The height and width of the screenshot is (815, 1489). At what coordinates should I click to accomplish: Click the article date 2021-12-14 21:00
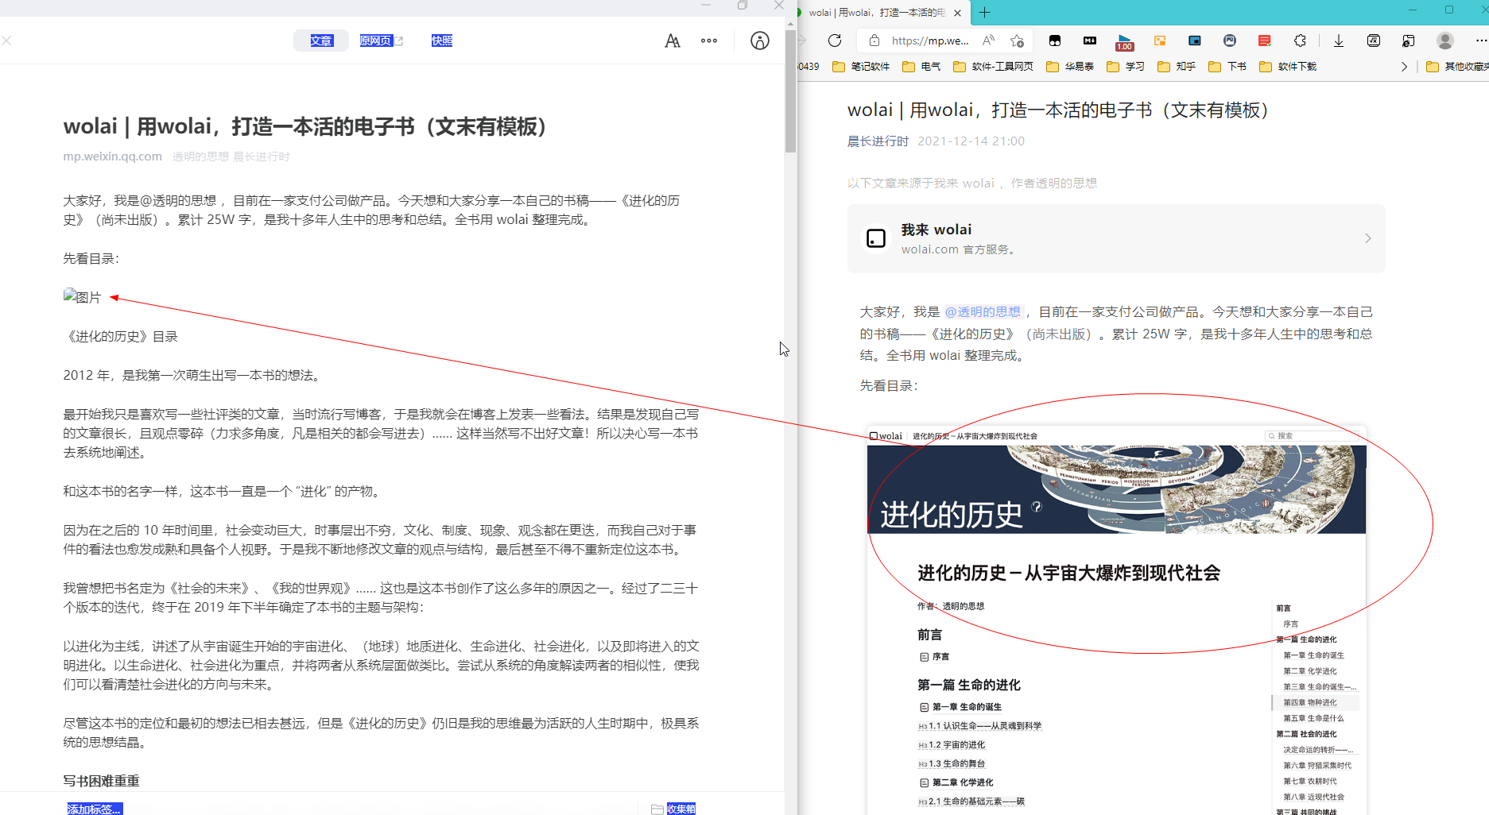(971, 141)
